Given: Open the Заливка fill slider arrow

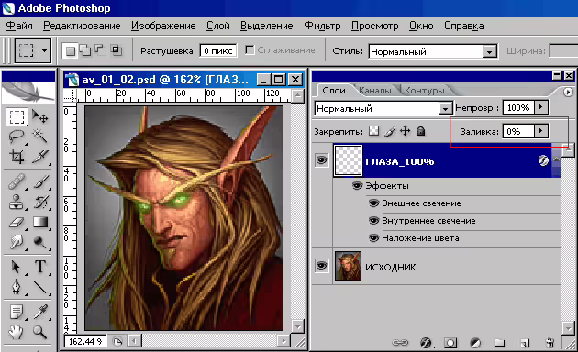Looking at the screenshot, I should coord(540,131).
